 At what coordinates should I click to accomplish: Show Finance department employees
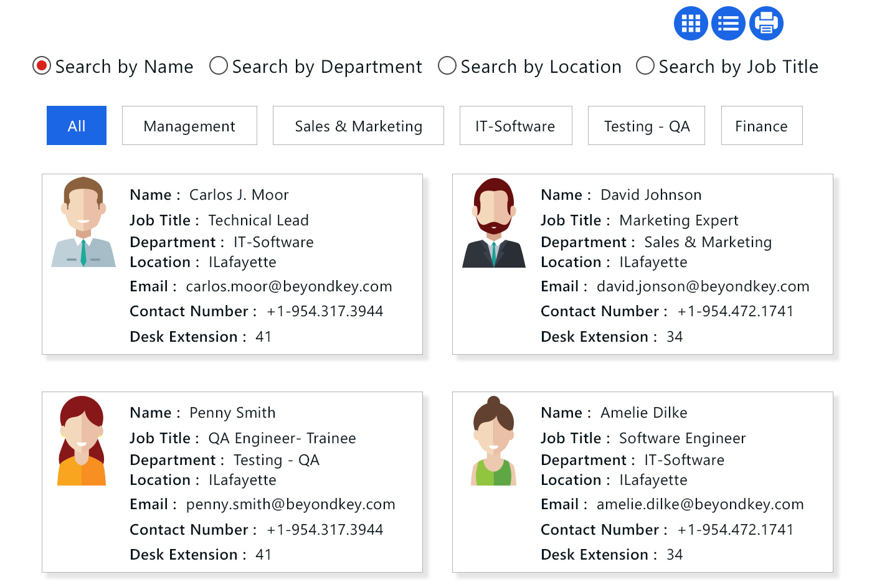(x=761, y=126)
